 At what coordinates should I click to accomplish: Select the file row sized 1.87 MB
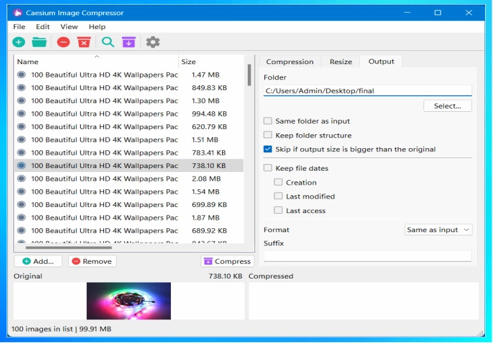click(129, 218)
